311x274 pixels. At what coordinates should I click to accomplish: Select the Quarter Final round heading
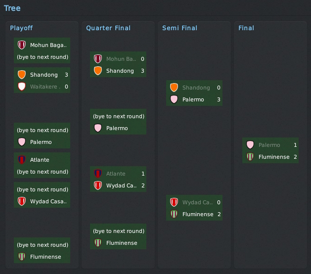coord(108,28)
